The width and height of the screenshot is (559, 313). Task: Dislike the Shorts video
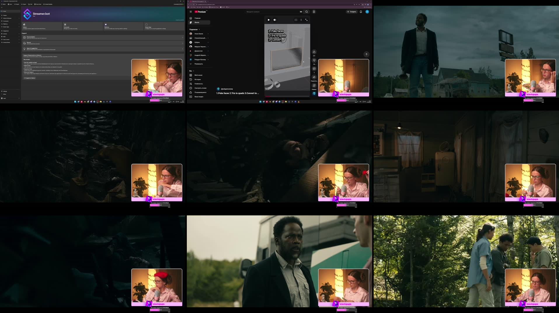point(314,61)
